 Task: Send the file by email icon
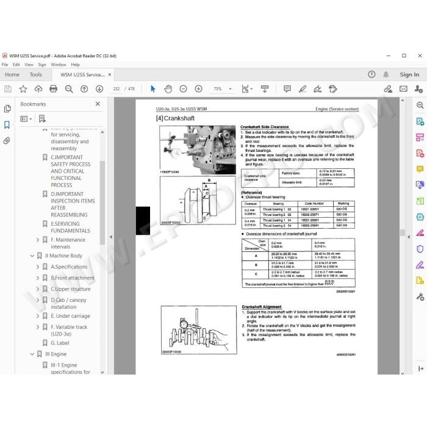[403, 89]
